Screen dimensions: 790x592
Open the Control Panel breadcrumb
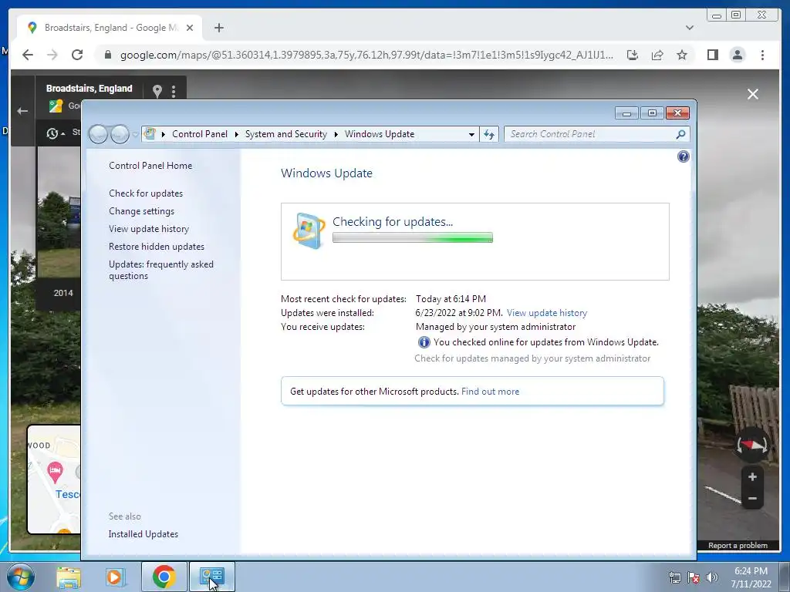tap(200, 134)
